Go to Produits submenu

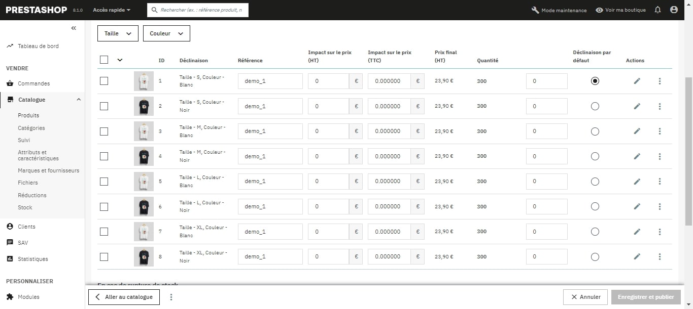(28, 115)
